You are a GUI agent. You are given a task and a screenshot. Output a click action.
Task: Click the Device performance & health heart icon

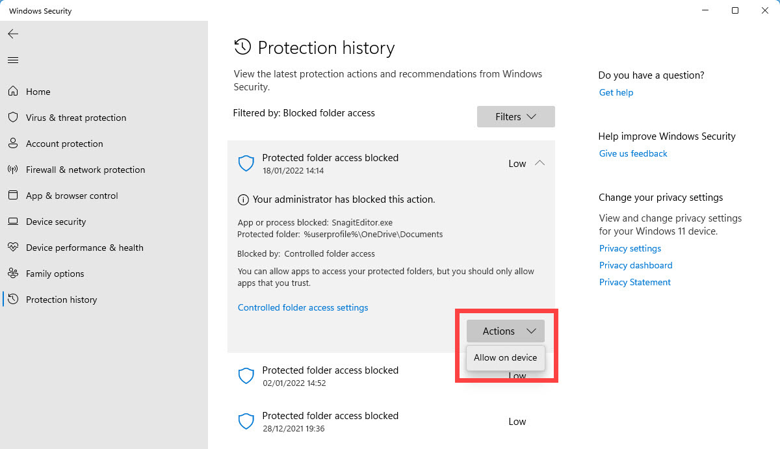[x=12, y=248]
